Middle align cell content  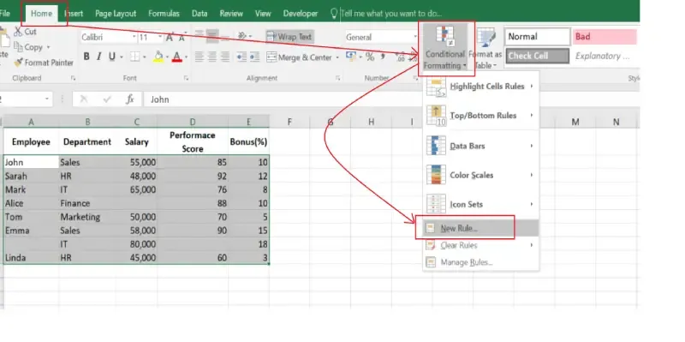click(212, 37)
